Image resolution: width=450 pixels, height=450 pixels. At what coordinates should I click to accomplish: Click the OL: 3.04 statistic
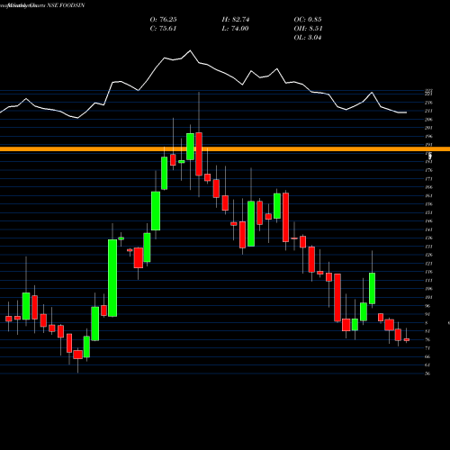(308, 38)
